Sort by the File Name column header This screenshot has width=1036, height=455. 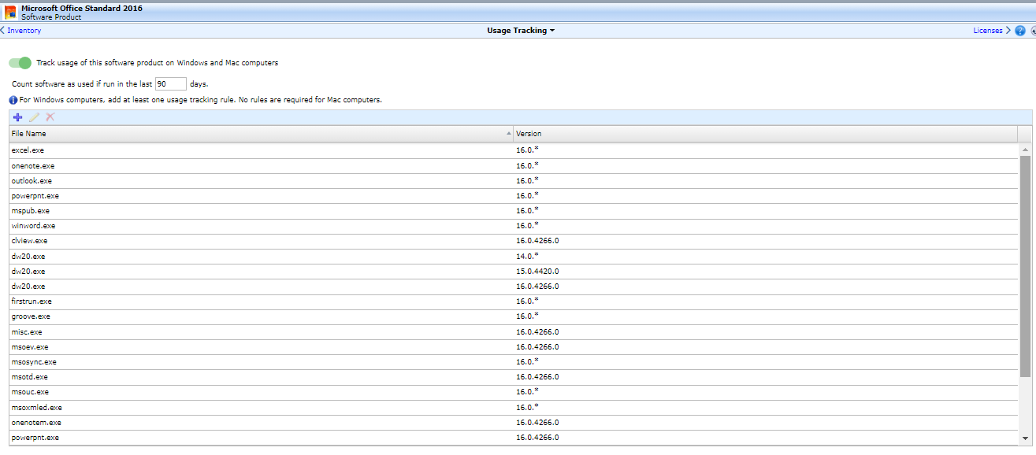(261, 134)
